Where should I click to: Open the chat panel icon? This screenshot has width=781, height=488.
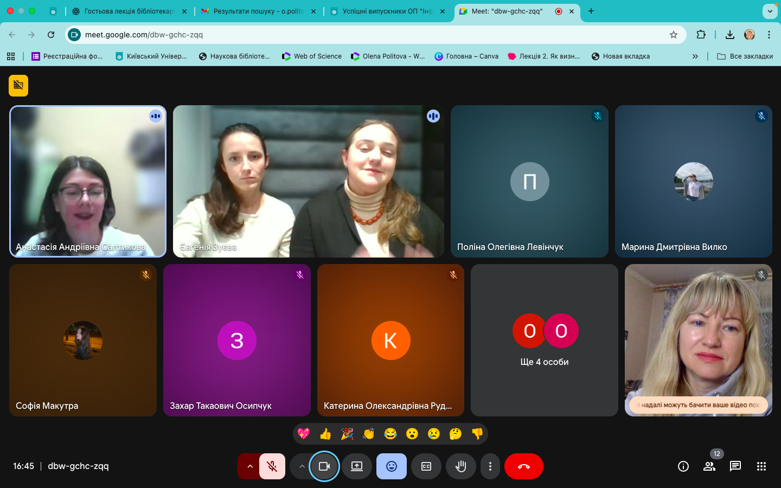[735, 466]
